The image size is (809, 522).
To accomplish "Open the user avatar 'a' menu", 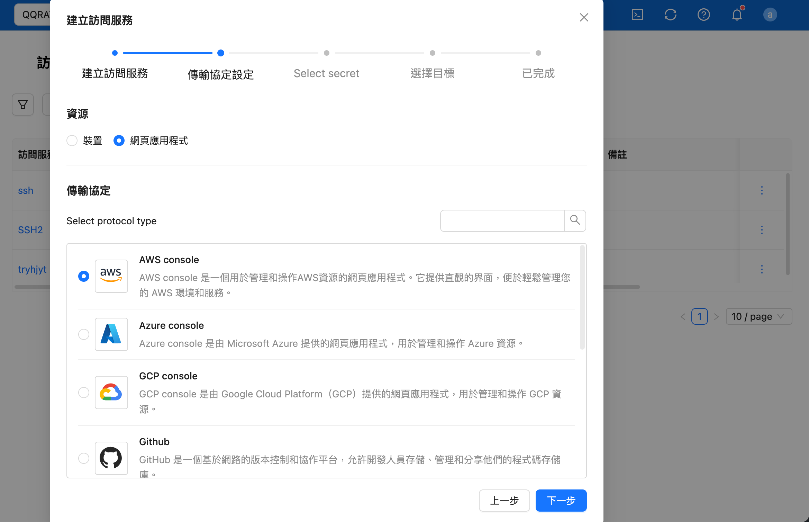I will click(770, 15).
